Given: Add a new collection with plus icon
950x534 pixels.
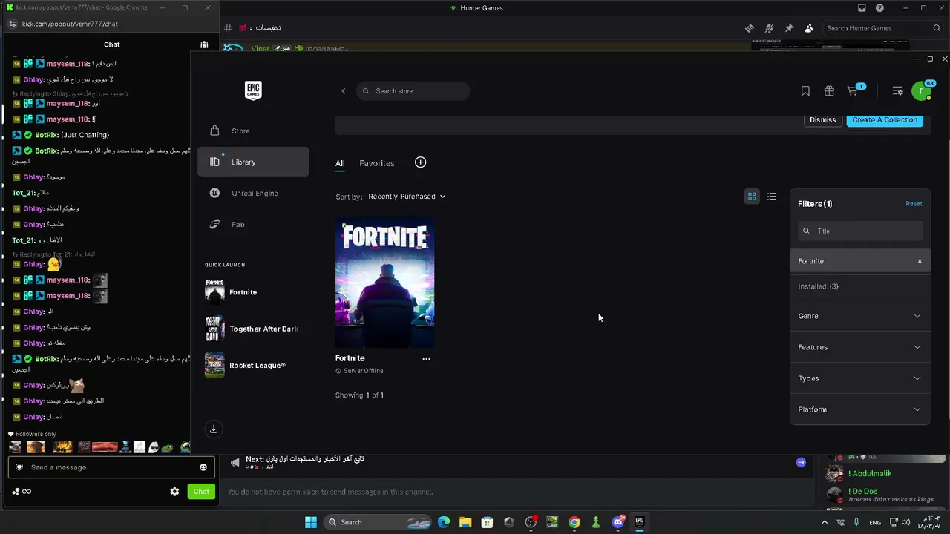Looking at the screenshot, I should pyautogui.click(x=420, y=162).
